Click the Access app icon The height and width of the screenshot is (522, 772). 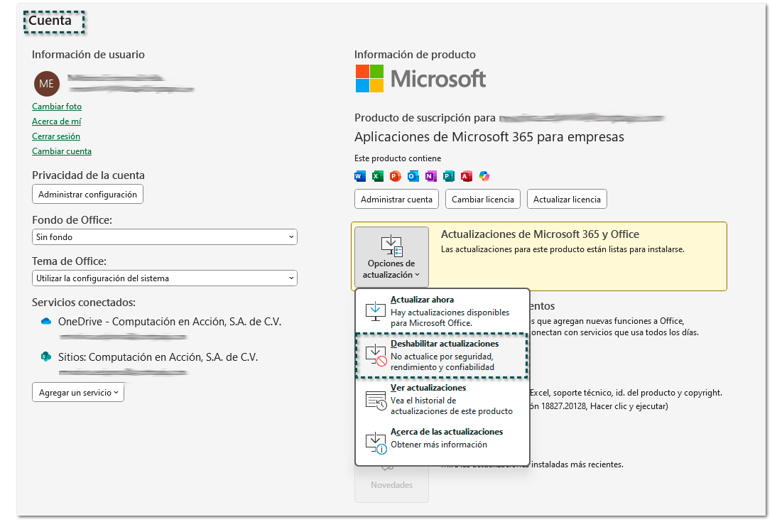(x=466, y=176)
